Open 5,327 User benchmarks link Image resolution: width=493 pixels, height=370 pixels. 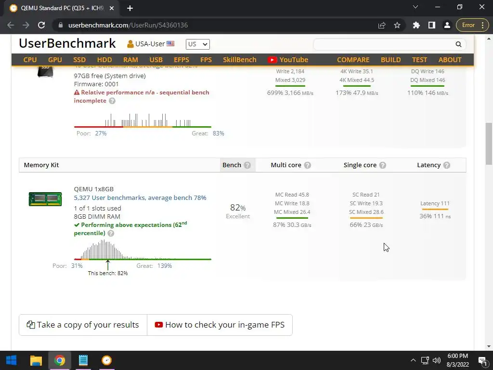point(140,198)
